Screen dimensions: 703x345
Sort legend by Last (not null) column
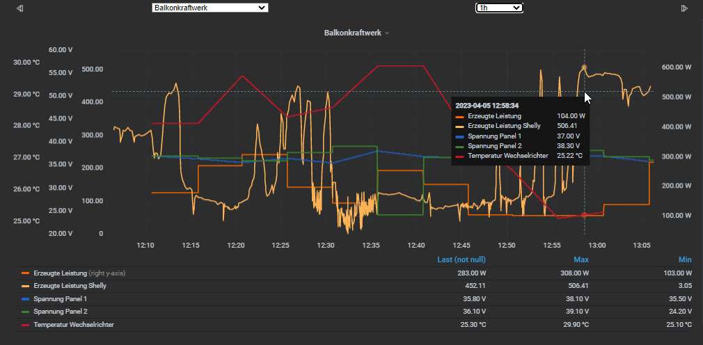[x=461, y=260]
